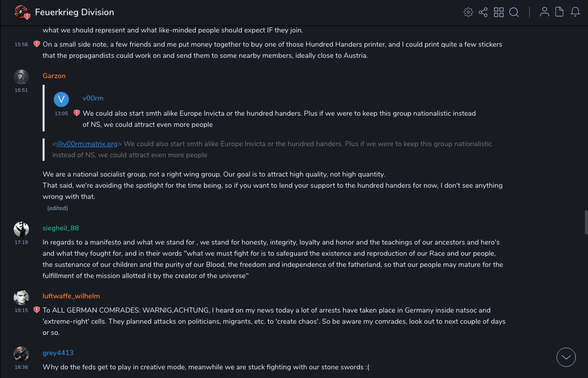Select the grey4413 username
The image size is (588, 378).
(x=58, y=353)
